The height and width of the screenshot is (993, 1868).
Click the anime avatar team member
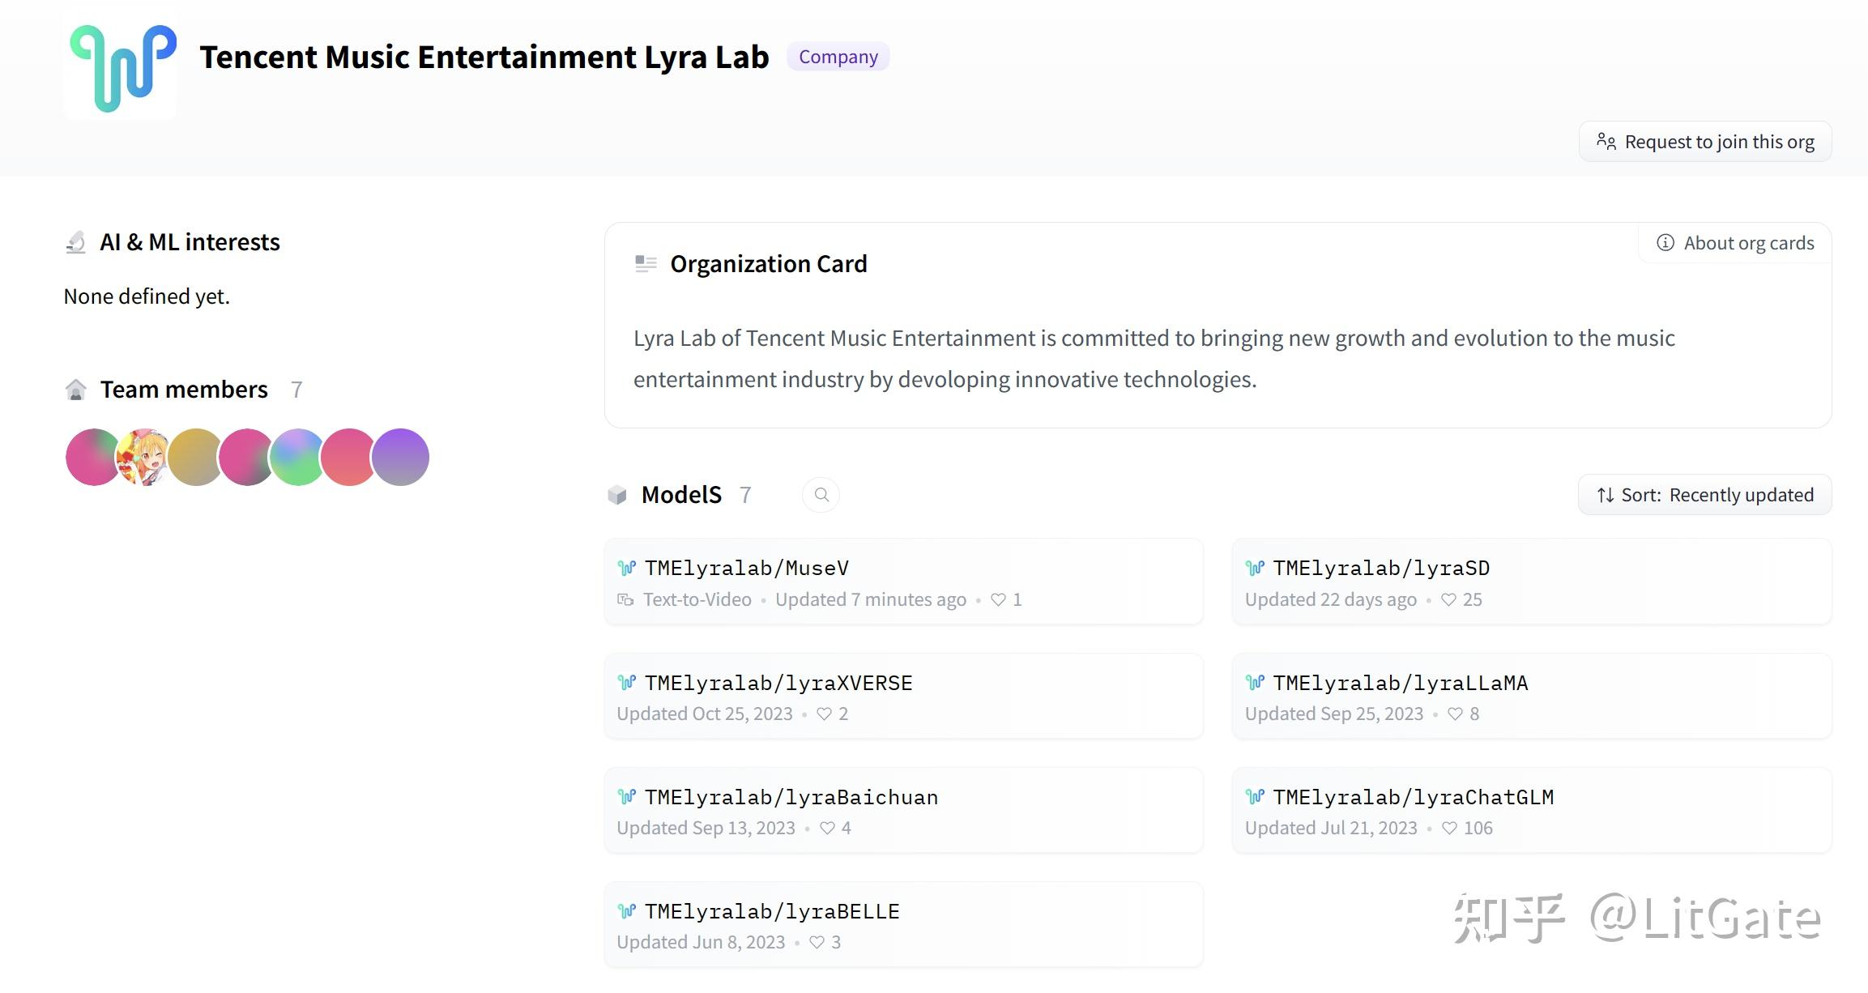tap(144, 457)
